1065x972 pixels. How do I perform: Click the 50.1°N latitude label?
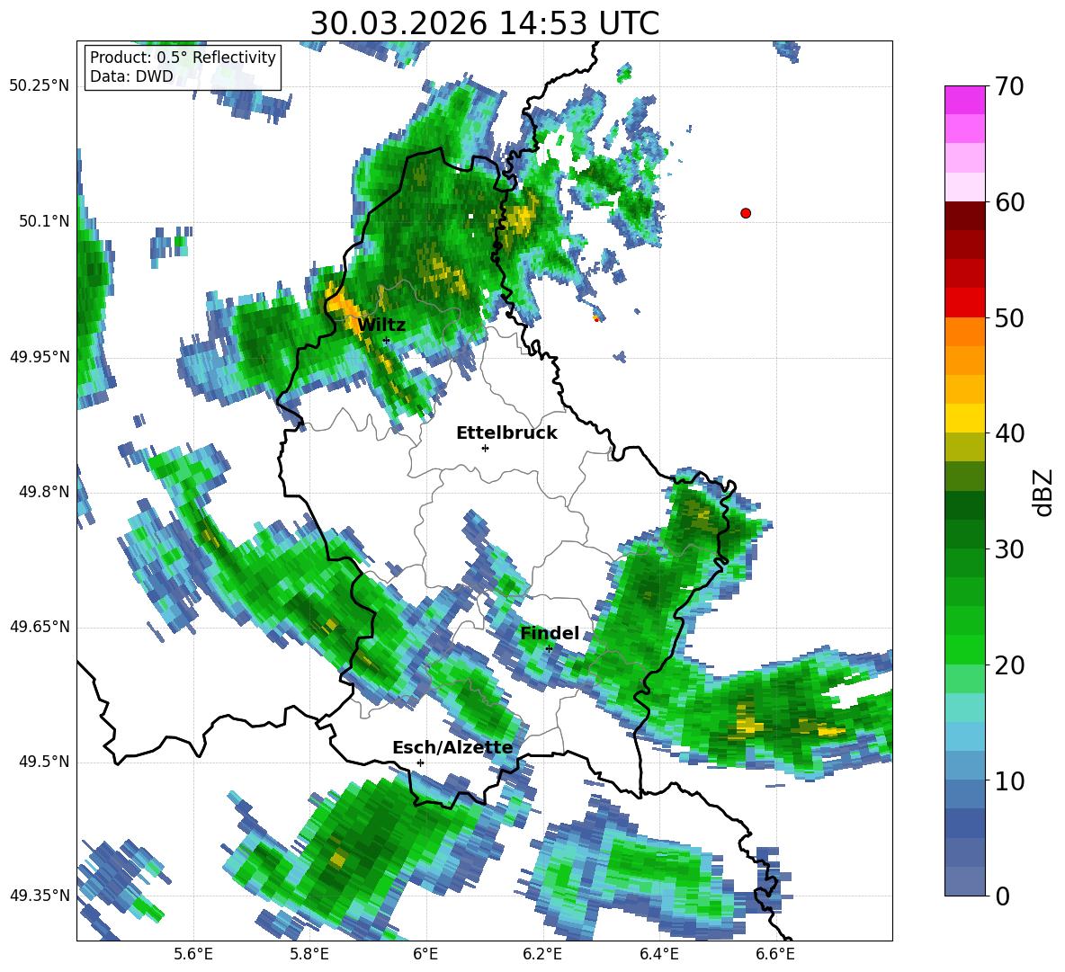click(x=43, y=221)
